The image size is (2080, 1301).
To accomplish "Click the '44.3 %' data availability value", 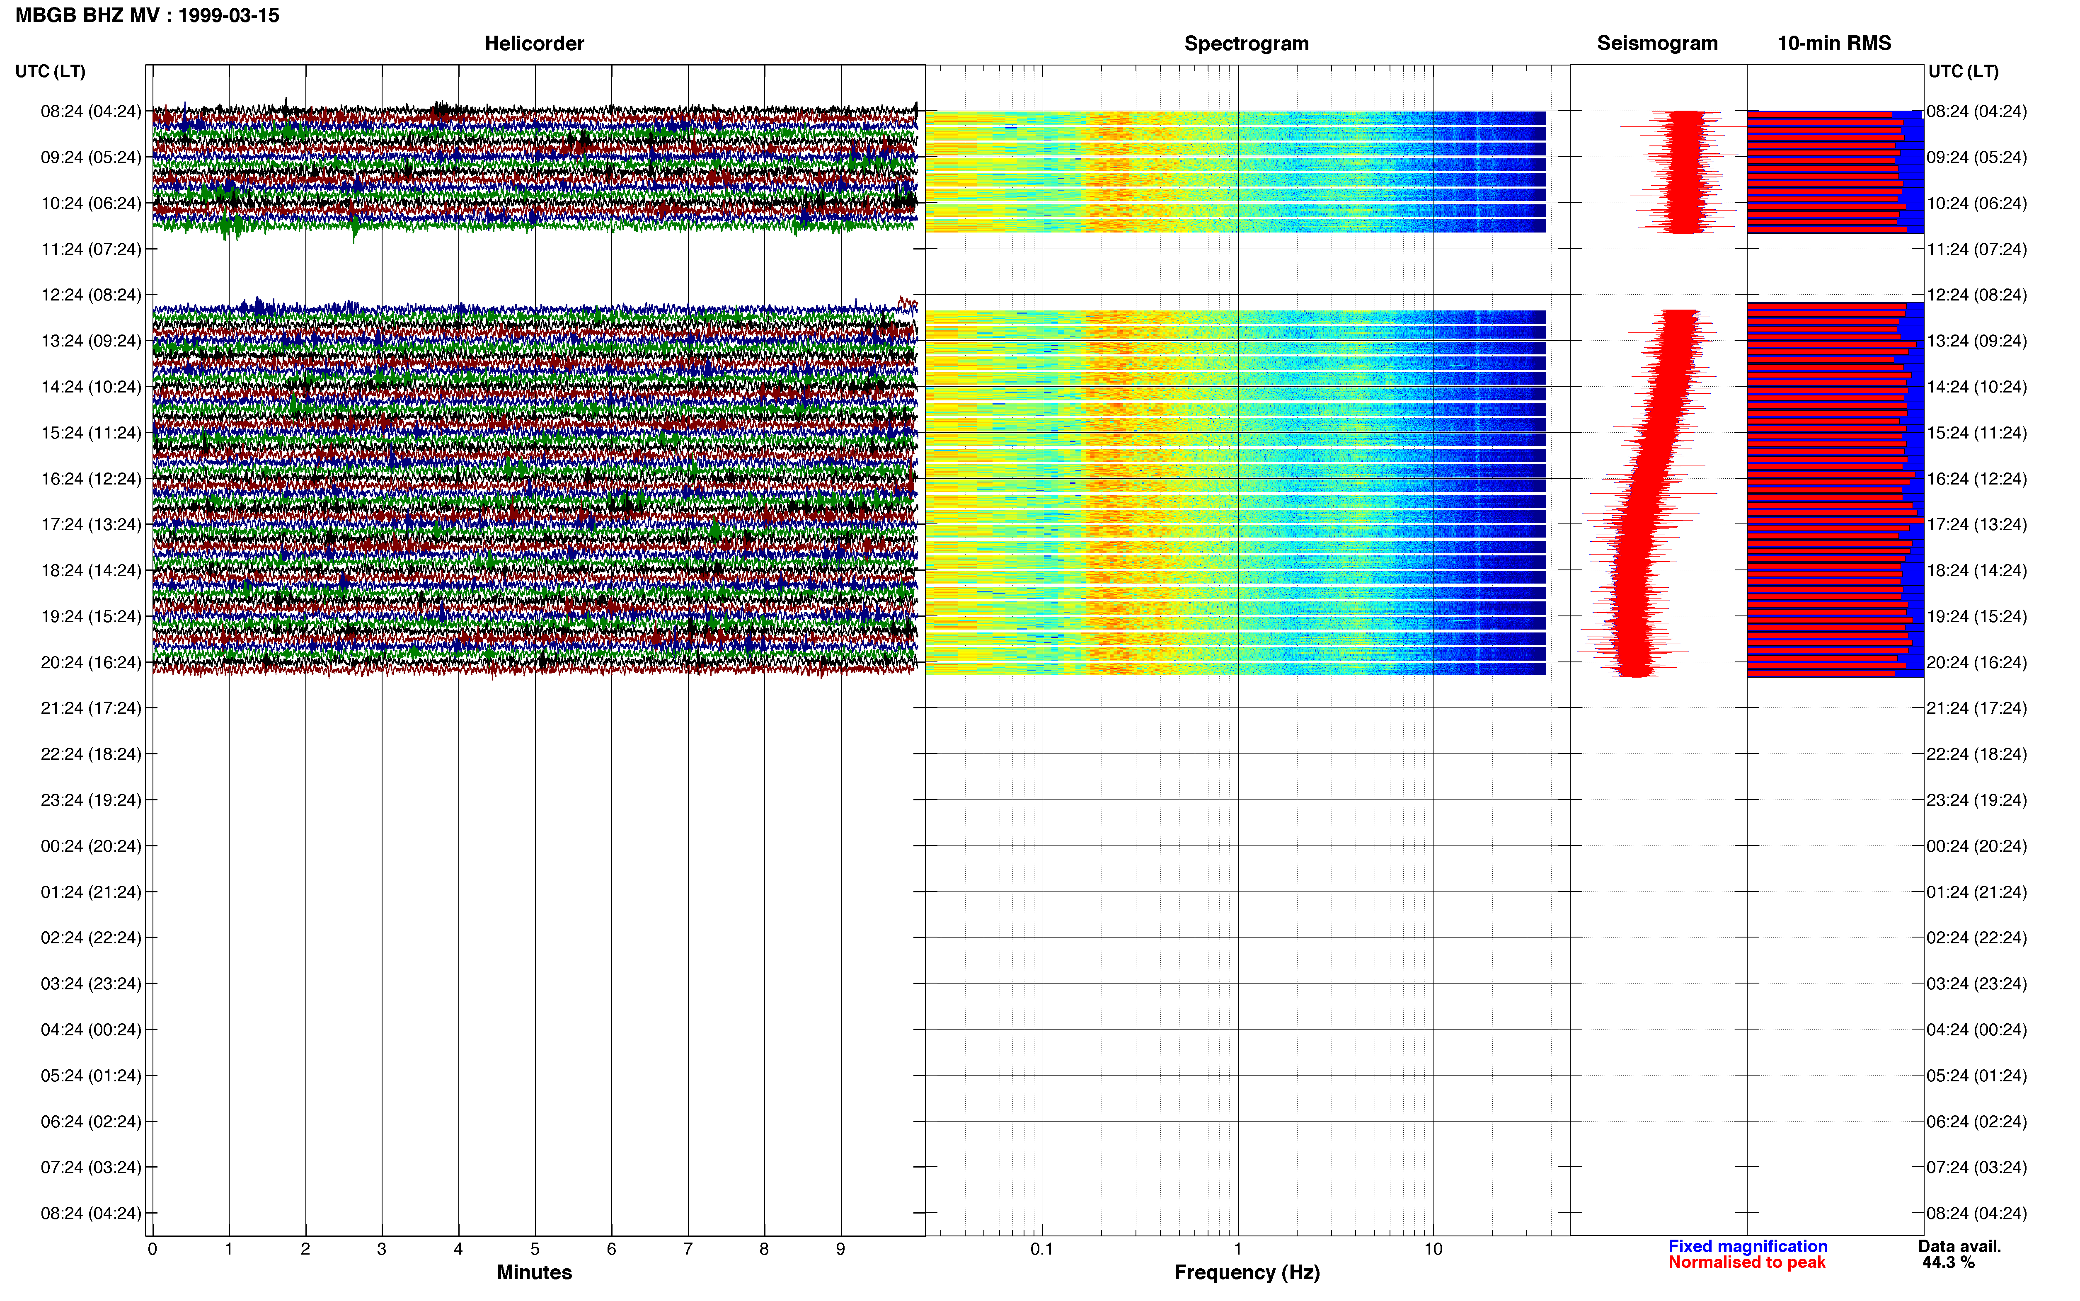I will 1947,1262.
